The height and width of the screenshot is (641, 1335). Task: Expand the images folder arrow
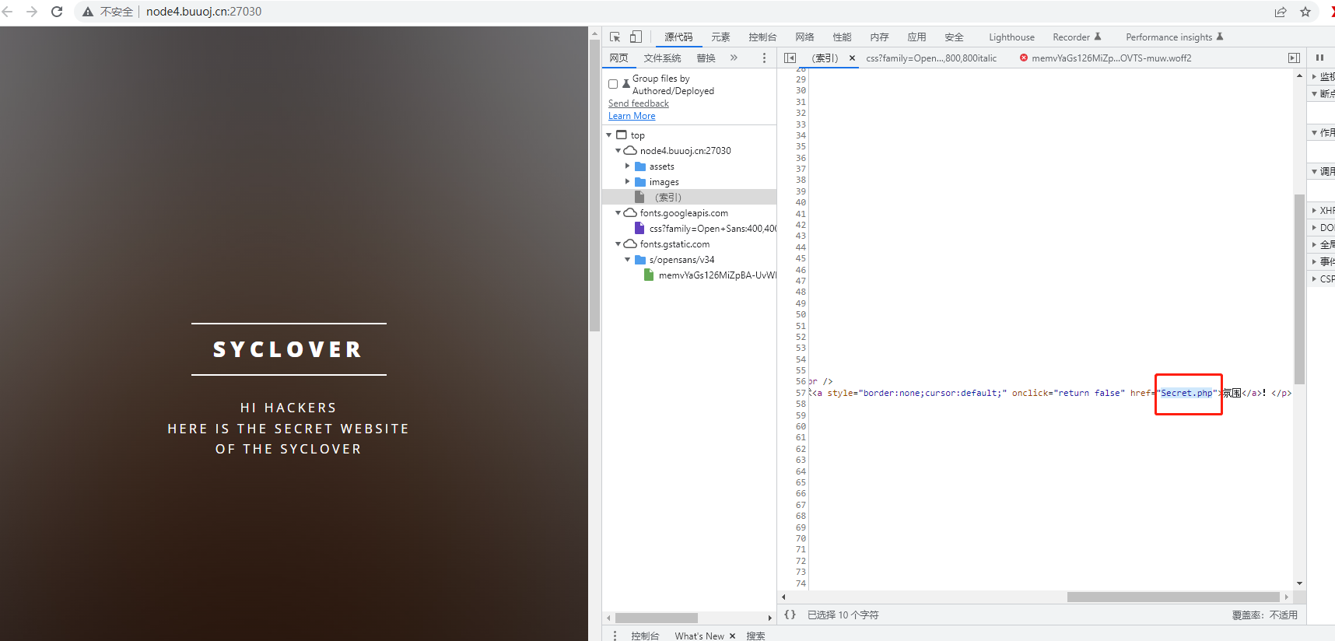(x=628, y=182)
